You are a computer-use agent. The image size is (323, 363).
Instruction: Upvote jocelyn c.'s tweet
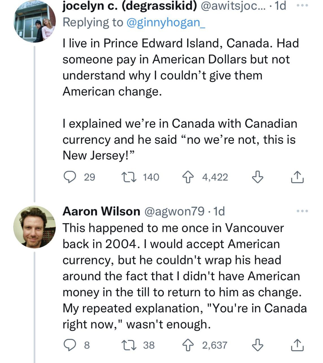187,177
